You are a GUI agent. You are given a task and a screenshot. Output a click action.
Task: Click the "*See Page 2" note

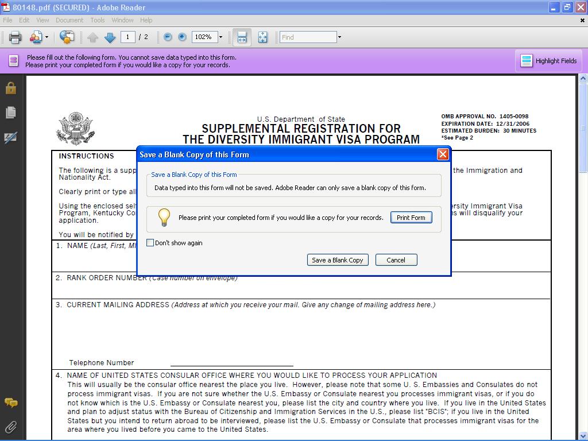click(x=457, y=138)
